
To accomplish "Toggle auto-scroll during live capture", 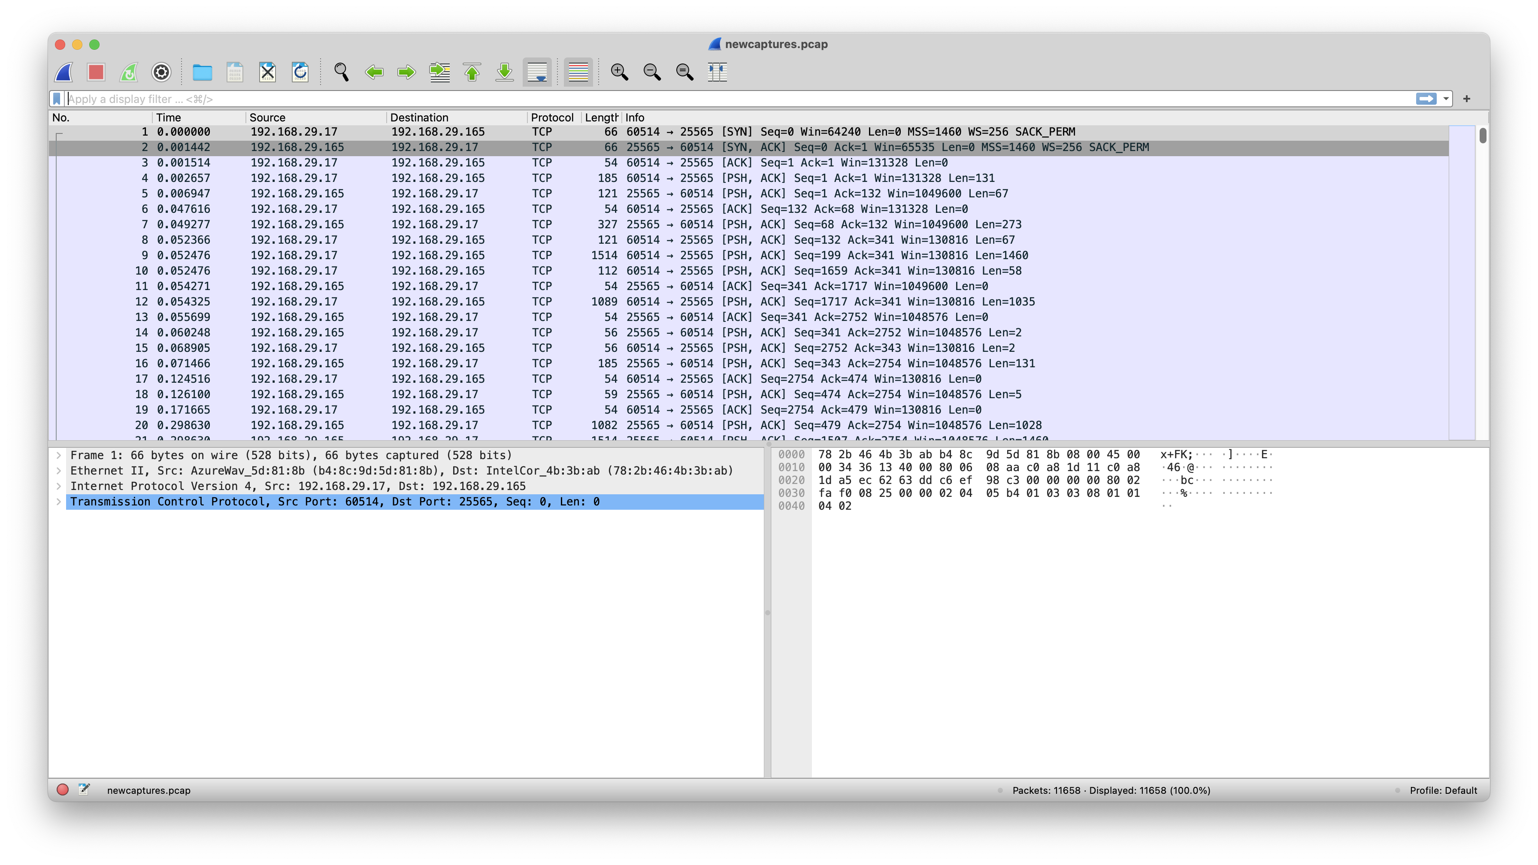I will pos(537,72).
